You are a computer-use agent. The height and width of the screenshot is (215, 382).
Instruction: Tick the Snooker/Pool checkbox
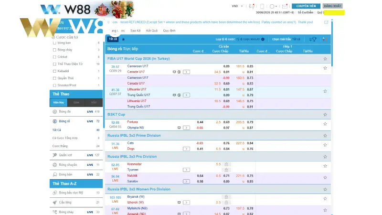click(x=54, y=86)
